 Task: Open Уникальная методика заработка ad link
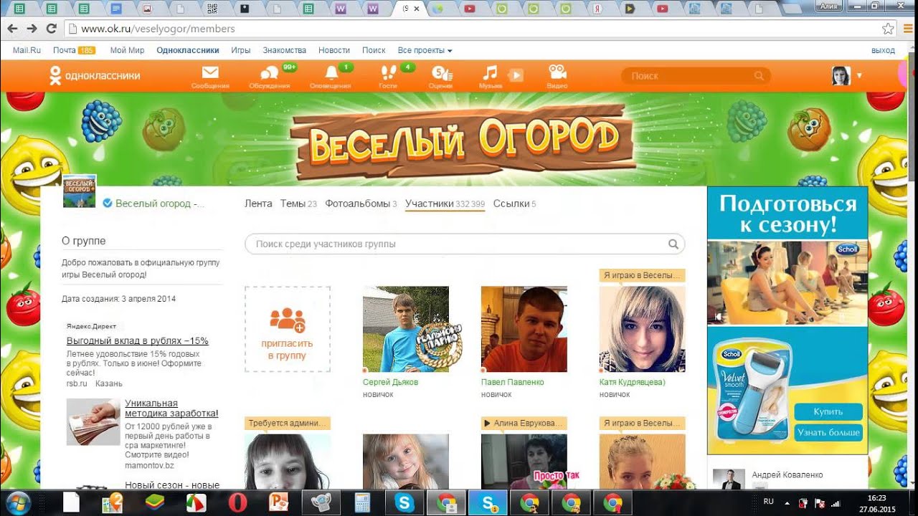click(x=171, y=408)
